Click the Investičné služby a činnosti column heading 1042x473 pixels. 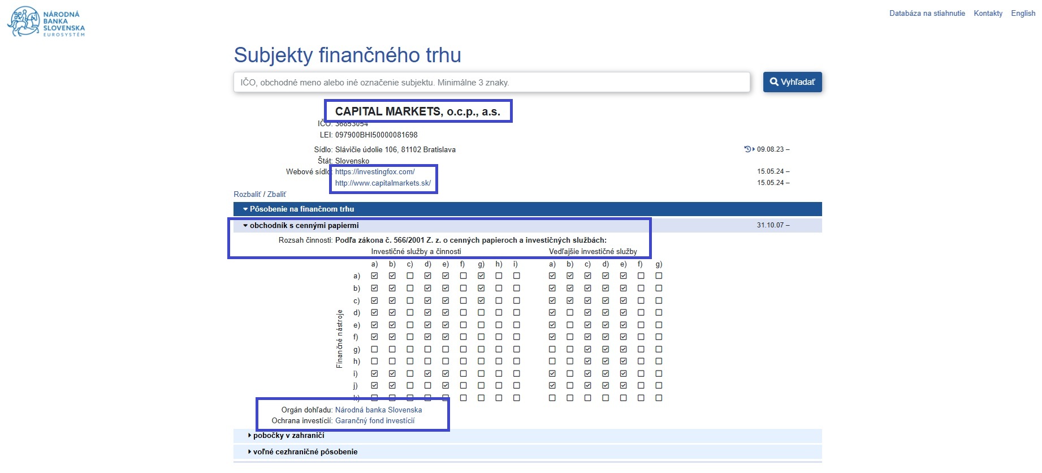[x=416, y=252]
